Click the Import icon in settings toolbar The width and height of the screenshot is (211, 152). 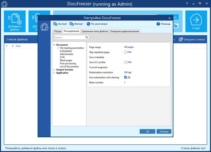(x=71, y=24)
